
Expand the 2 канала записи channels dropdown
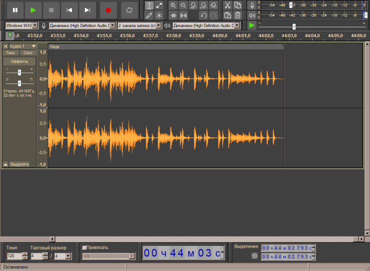(x=159, y=26)
